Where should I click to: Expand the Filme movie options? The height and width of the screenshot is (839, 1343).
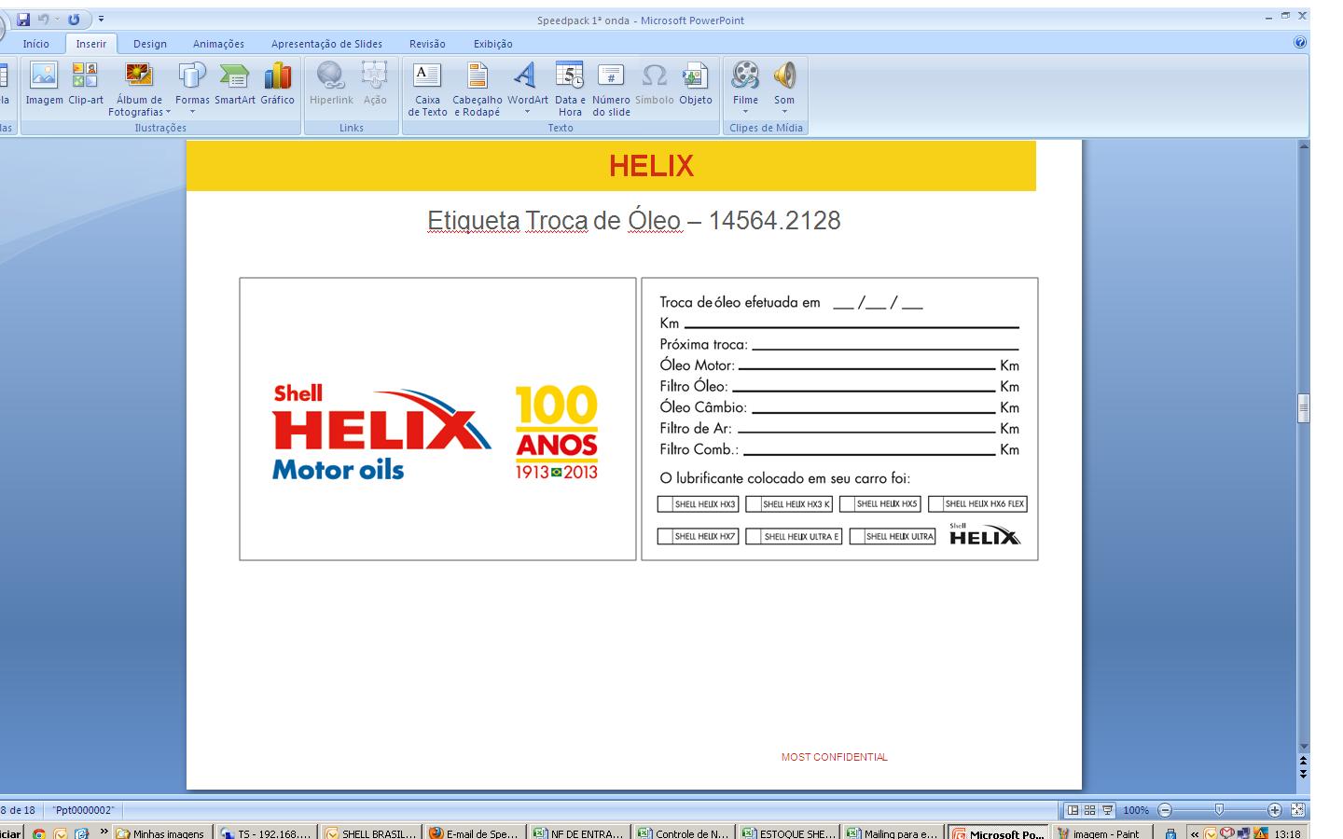(745, 112)
